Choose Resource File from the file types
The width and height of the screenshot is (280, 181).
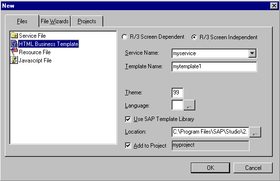[x=35, y=52]
